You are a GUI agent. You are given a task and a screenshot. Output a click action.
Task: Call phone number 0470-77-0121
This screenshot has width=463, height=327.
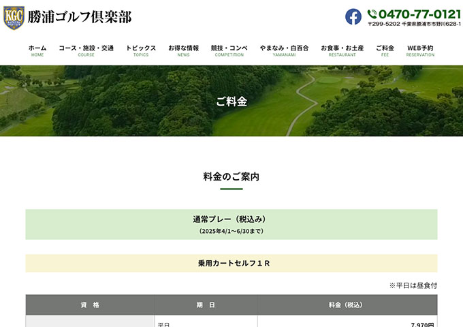419,14
